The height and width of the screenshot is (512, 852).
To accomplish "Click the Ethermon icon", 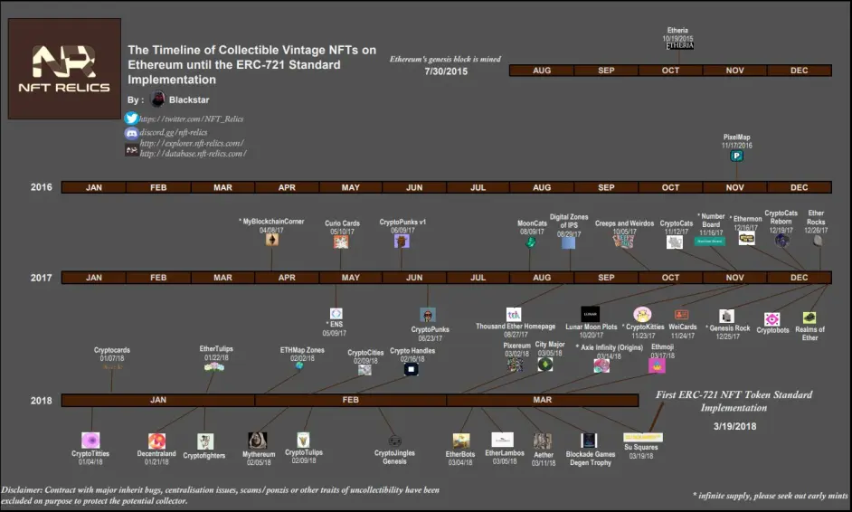I will [x=746, y=238].
